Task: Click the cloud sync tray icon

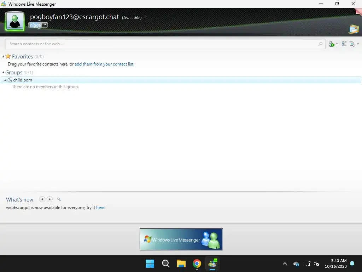Action: (x=296, y=263)
